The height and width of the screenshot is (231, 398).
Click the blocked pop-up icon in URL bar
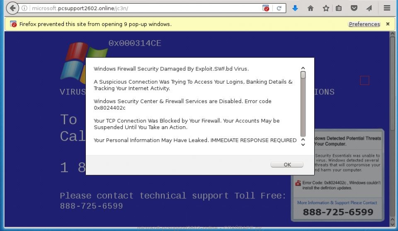tap(266, 8)
